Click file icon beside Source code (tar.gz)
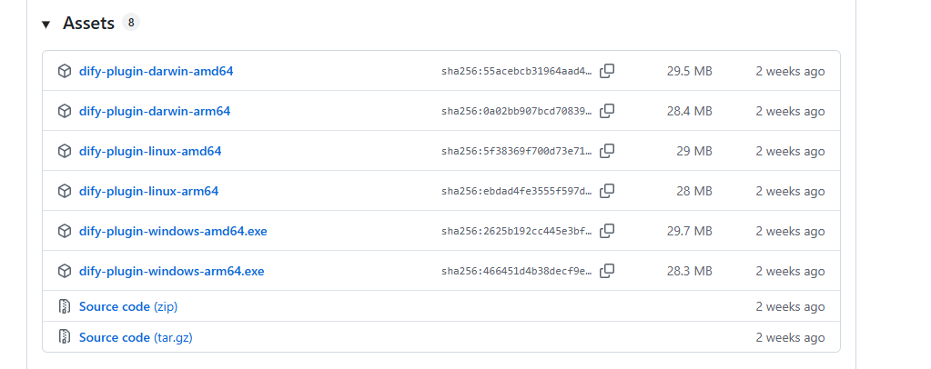 point(65,337)
